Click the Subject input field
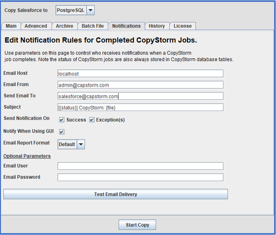 pos(141,107)
